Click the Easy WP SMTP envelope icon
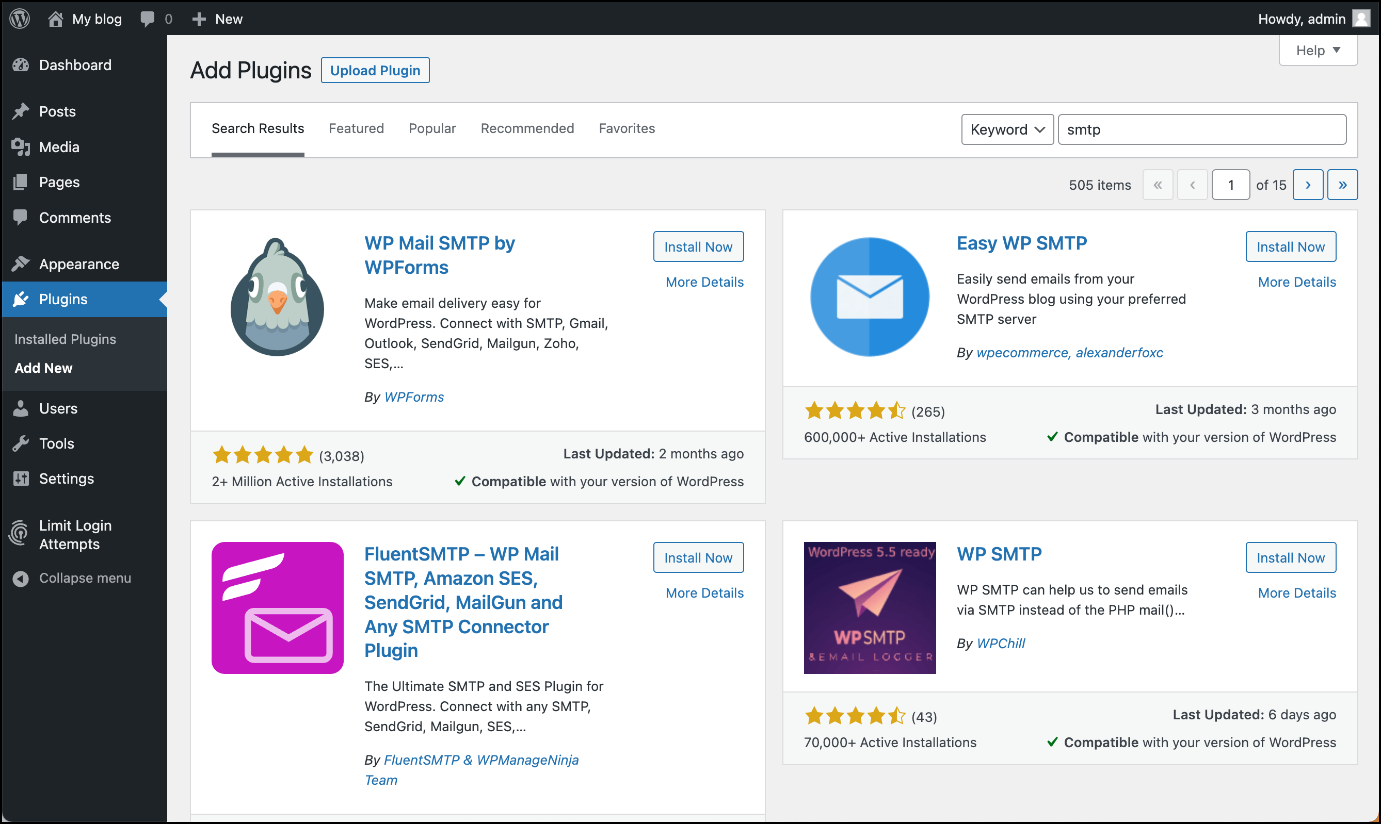Screen dimensions: 1381x824 tap(870, 296)
